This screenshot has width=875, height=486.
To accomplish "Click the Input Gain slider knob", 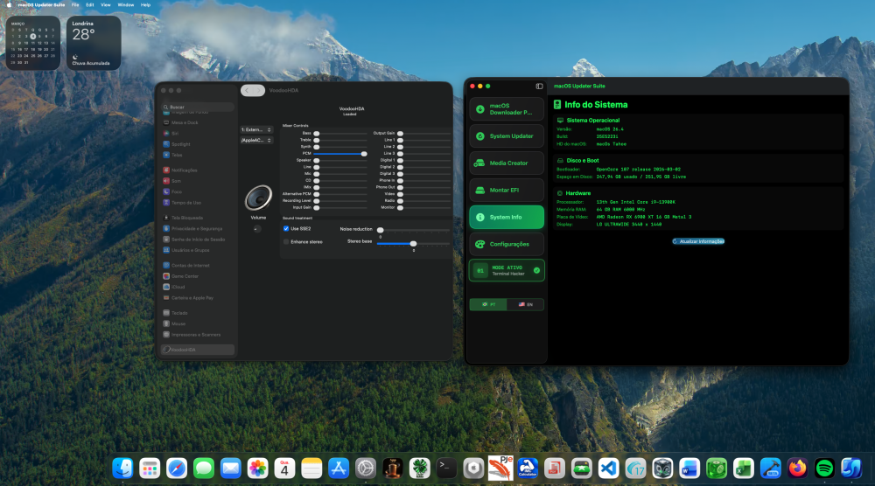I will 317,207.
